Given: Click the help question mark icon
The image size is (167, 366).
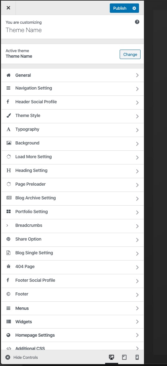Looking at the screenshot, I should click(137, 22).
